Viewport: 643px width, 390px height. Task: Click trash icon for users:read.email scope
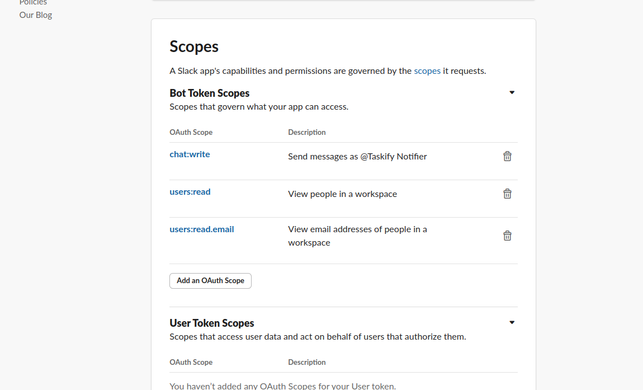pos(507,236)
